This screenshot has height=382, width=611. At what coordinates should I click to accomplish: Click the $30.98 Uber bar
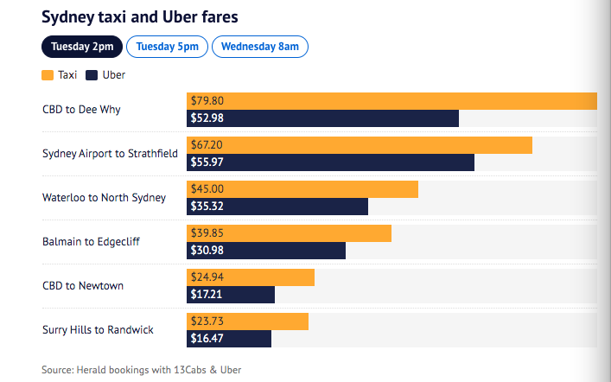tap(266, 251)
